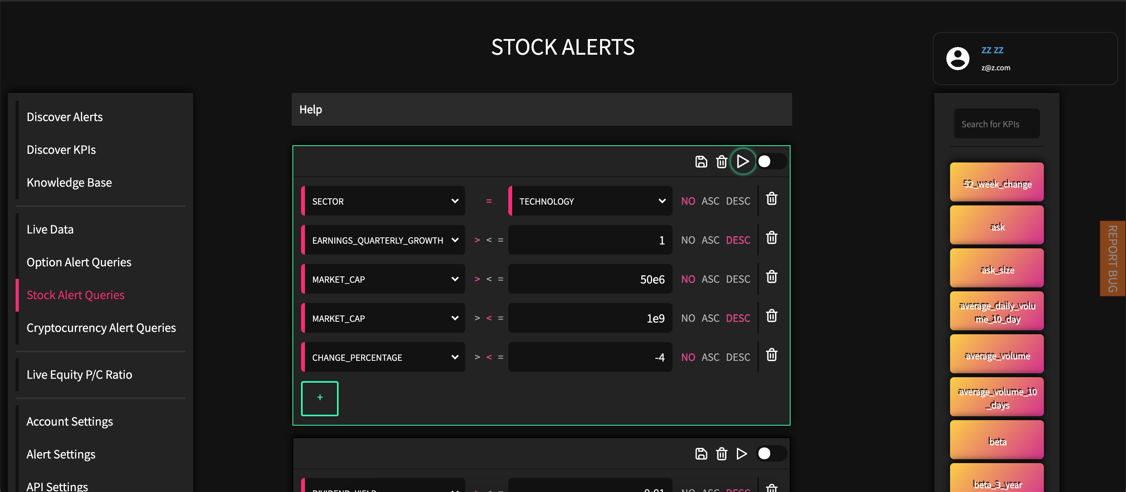This screenshot has height=492, width=1126.
Task: Edit the CHANGE_PERCENTAGE -4 value field
Action: [590, 357]
